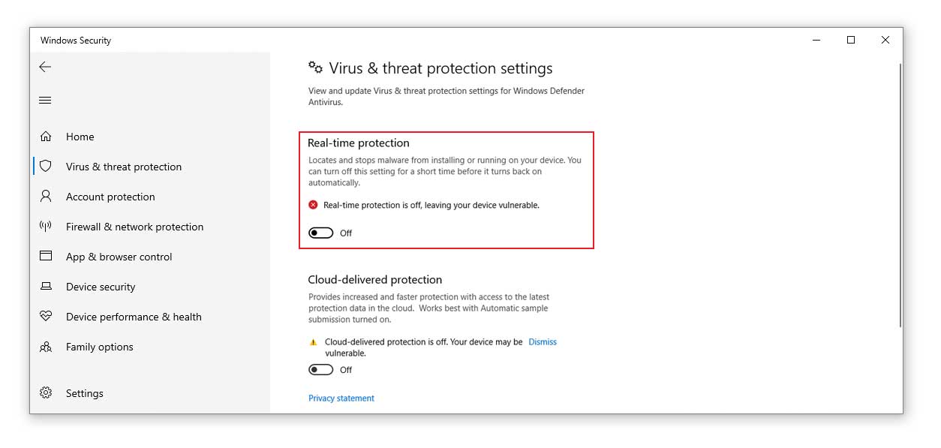This screenshot has height=448, width=941.
Task: Select Device security in the sidebar
Action: point(101,287)
